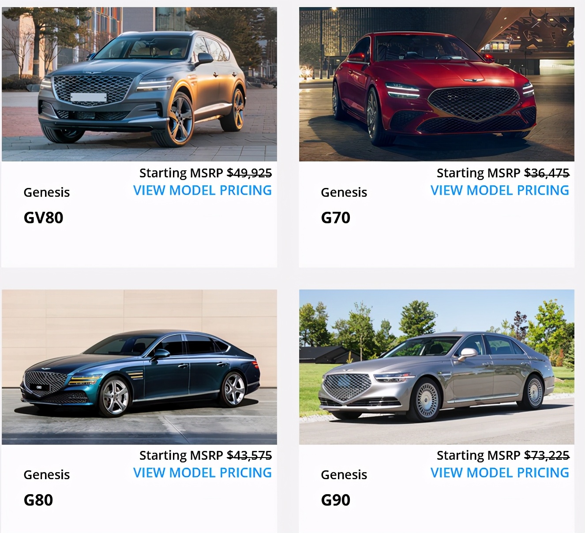This screenshot has width=585, height=533.
Task: Click the $49,925 starting MSRP price
Action: (249, 173)
